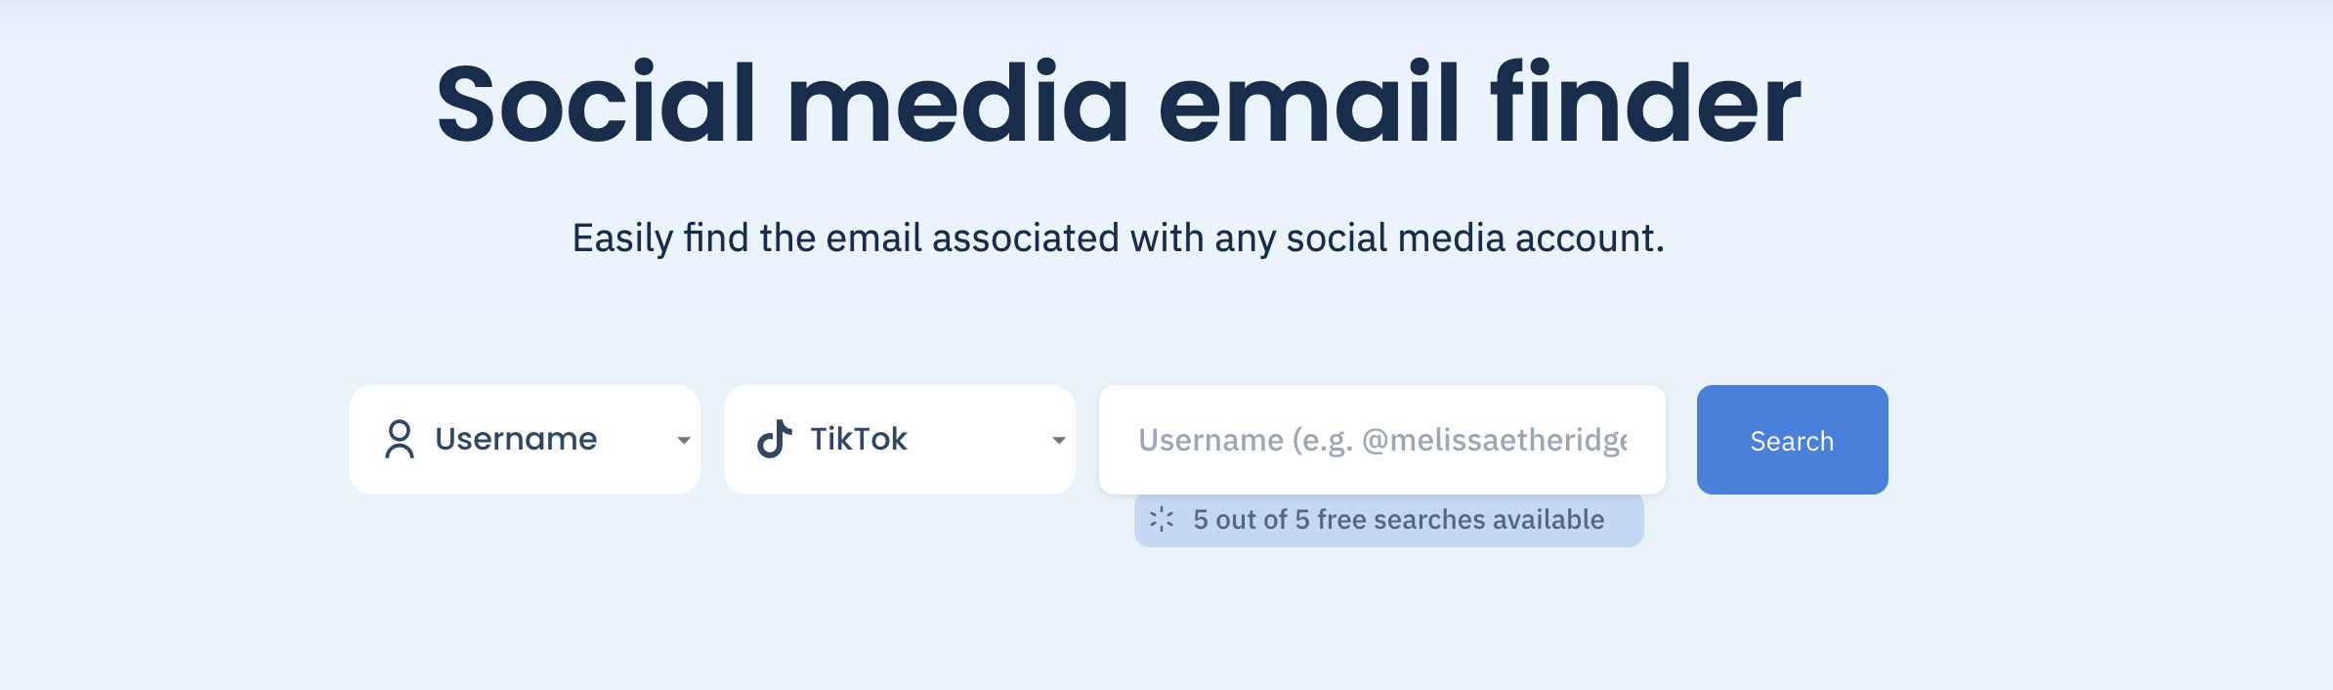Expand the Username dropdown arrow
The image size is (2333, 690).
[x=684, y=441]
